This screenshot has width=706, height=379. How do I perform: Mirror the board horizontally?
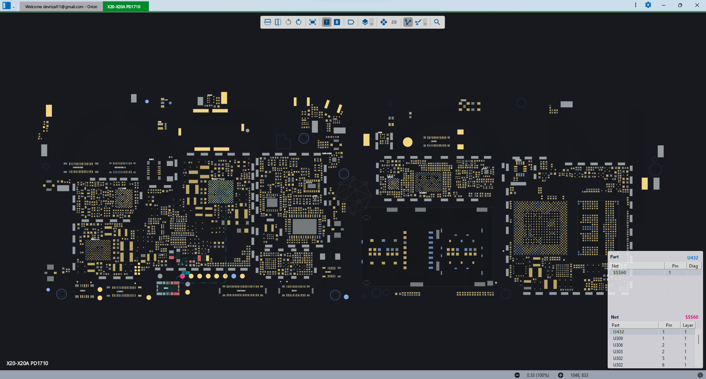pos(278,22)
